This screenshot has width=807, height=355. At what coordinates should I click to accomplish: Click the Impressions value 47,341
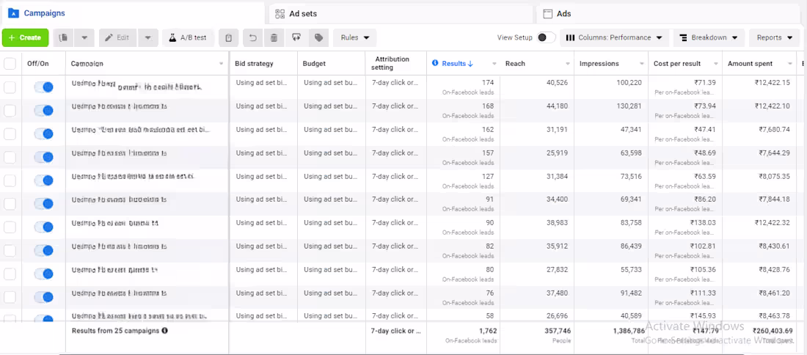point(631,129)
